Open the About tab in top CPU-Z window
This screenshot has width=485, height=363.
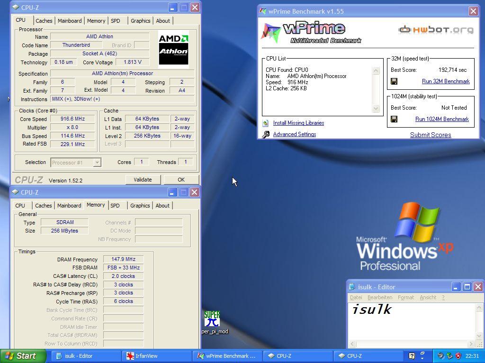point(163,21)
